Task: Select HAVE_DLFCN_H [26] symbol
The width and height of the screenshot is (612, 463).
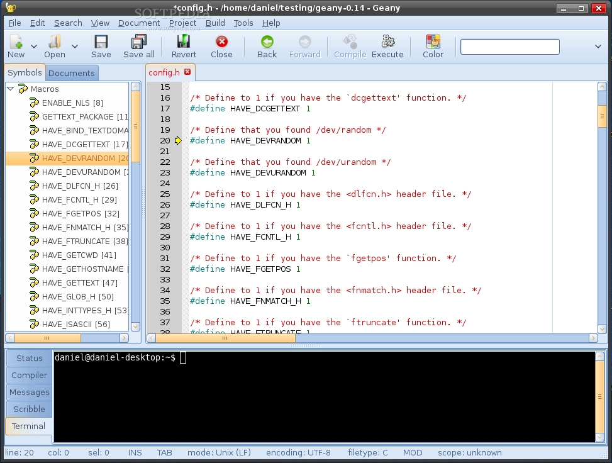Action: click(x=80, y=186)
